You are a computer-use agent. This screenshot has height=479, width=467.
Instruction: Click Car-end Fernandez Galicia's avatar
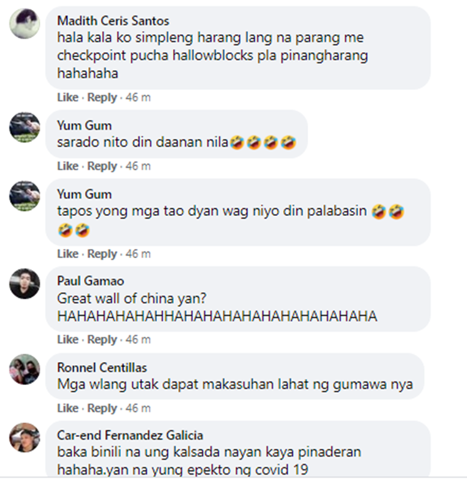(x=24, y=438)
